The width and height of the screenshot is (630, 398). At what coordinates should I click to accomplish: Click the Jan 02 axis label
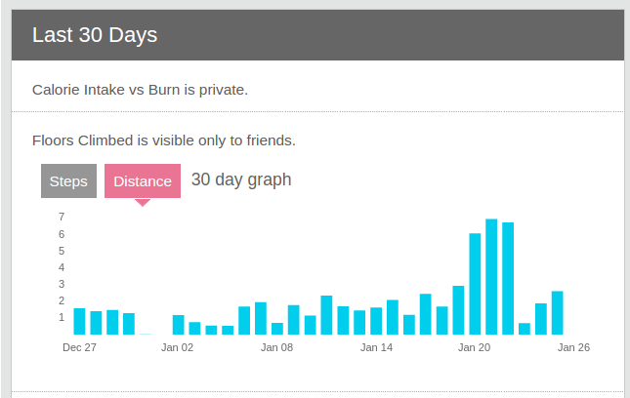177,347
